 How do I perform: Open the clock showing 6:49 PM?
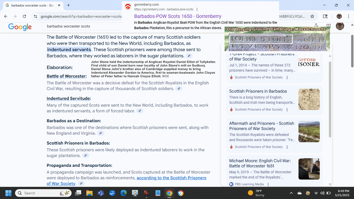tap(342, 193)
